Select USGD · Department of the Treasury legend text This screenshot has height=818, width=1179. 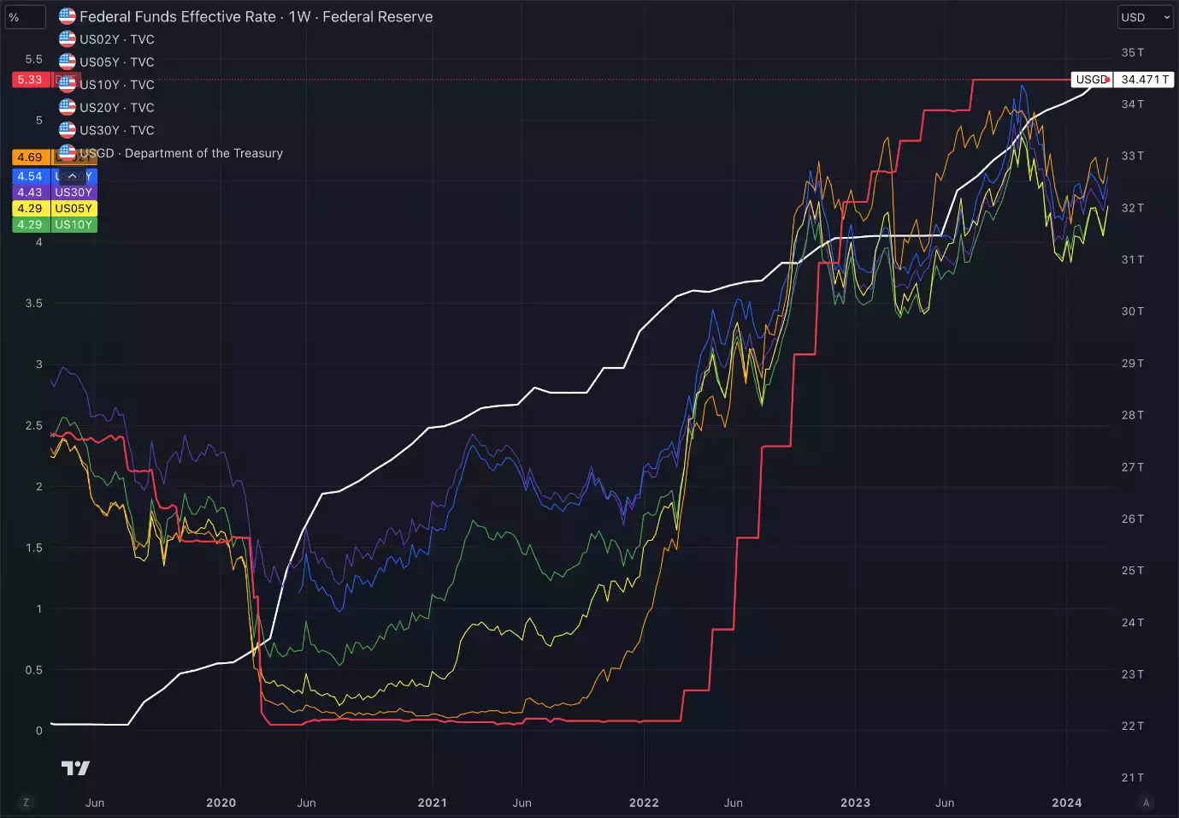coord(181,153)
